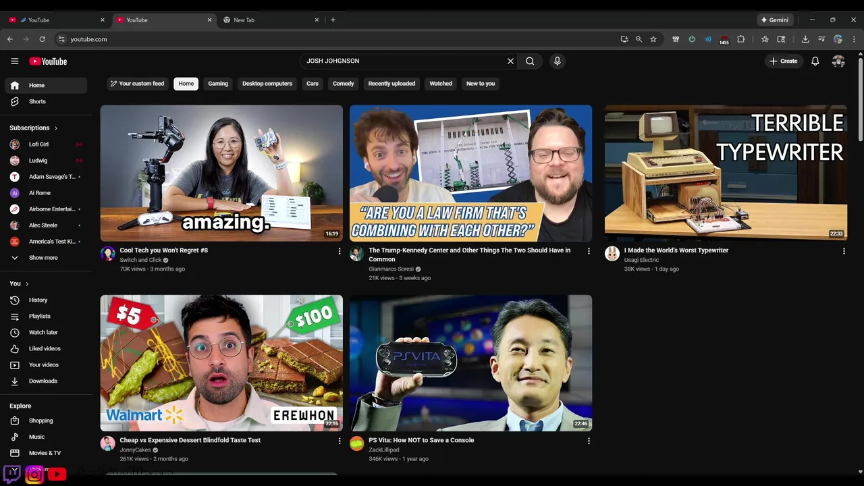
Task: Expand the You section chevron
Action: 27,283
